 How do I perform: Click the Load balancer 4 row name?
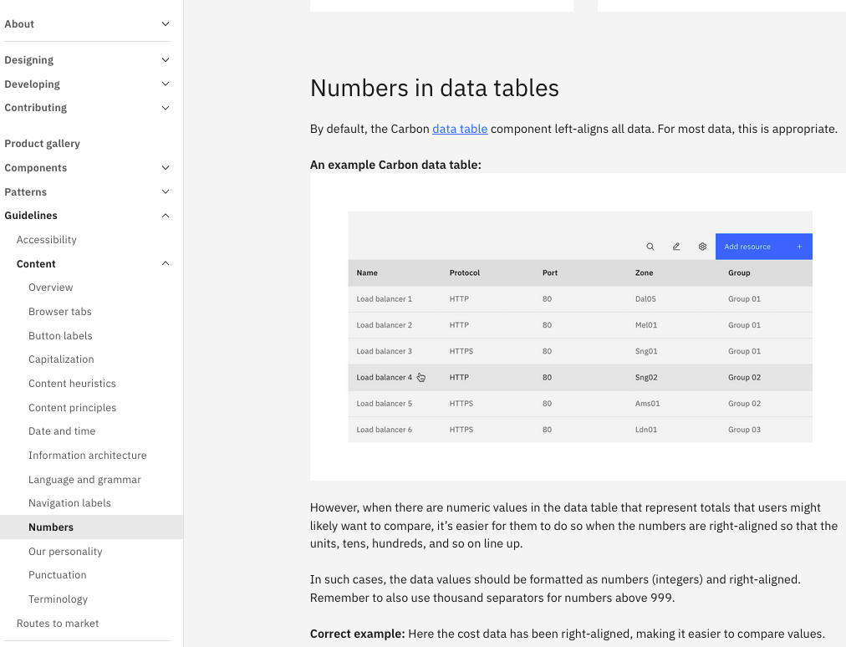pos(385,377)
